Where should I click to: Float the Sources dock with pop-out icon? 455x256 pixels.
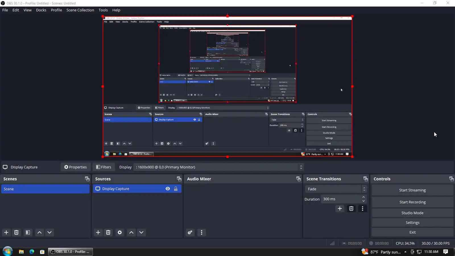tap(179, 179)
